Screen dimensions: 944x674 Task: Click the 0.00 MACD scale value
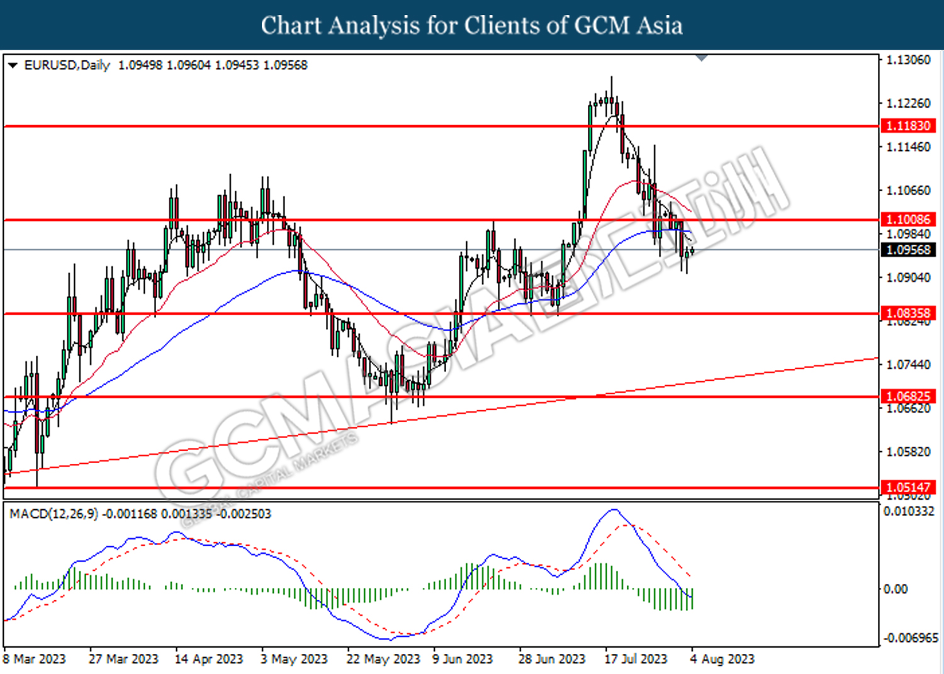[x=896, y=589]
